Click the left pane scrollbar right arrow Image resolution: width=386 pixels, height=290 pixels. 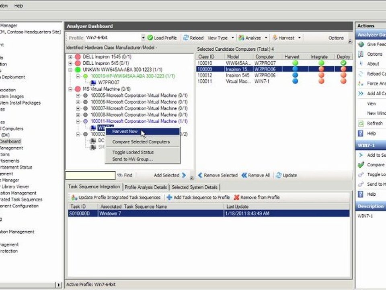(58, 285)
